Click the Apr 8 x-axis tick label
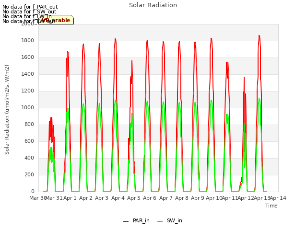The image size is (307, 230). click(182, 198)
